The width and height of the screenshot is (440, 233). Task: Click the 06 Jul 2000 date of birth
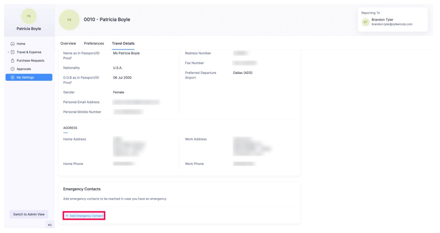tap(122, 78)
